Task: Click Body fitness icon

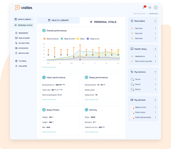Action: click(44, 110)
